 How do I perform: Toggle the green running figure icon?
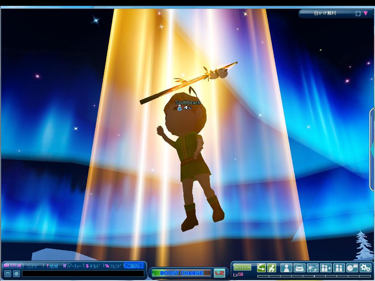(x=271, y=268)
